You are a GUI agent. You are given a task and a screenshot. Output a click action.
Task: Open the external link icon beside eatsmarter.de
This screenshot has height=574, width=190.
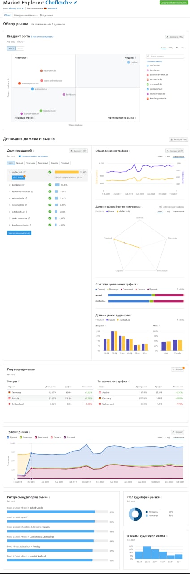[x=25, y=198]
